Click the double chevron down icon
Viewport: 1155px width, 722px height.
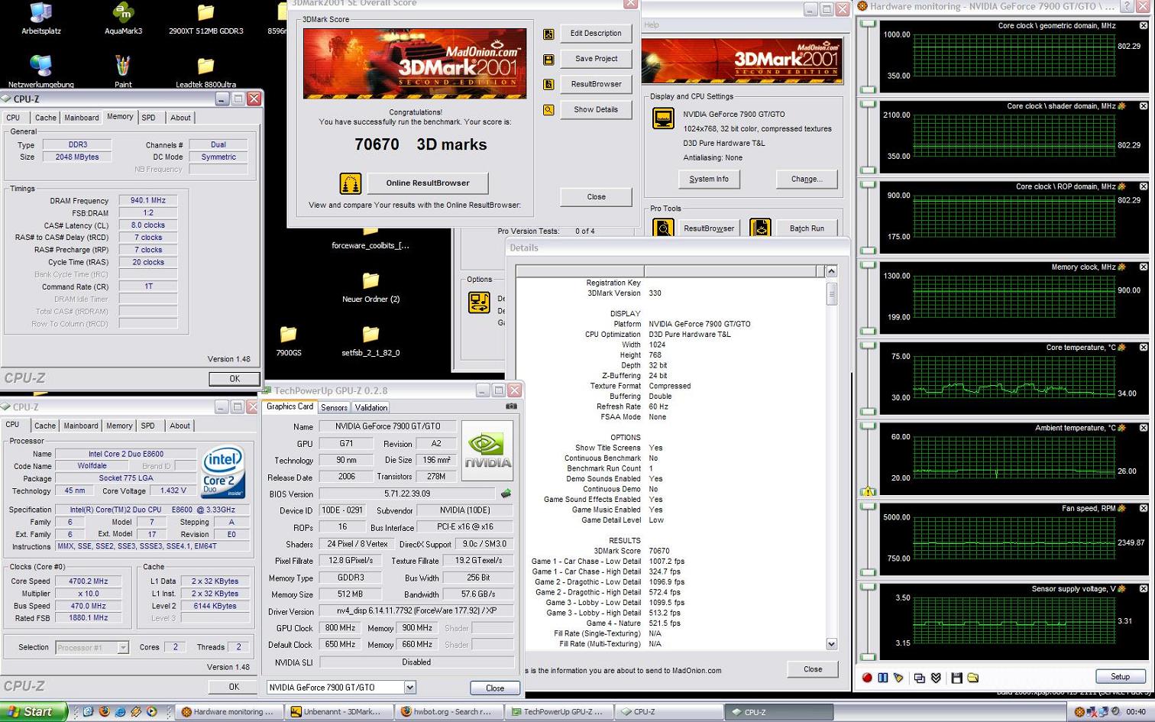point(936,678)
